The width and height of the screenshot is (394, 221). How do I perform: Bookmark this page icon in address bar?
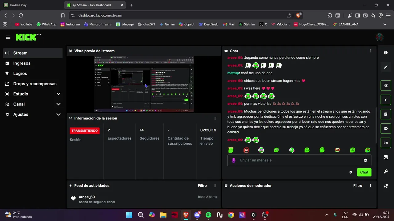(63, 15)
